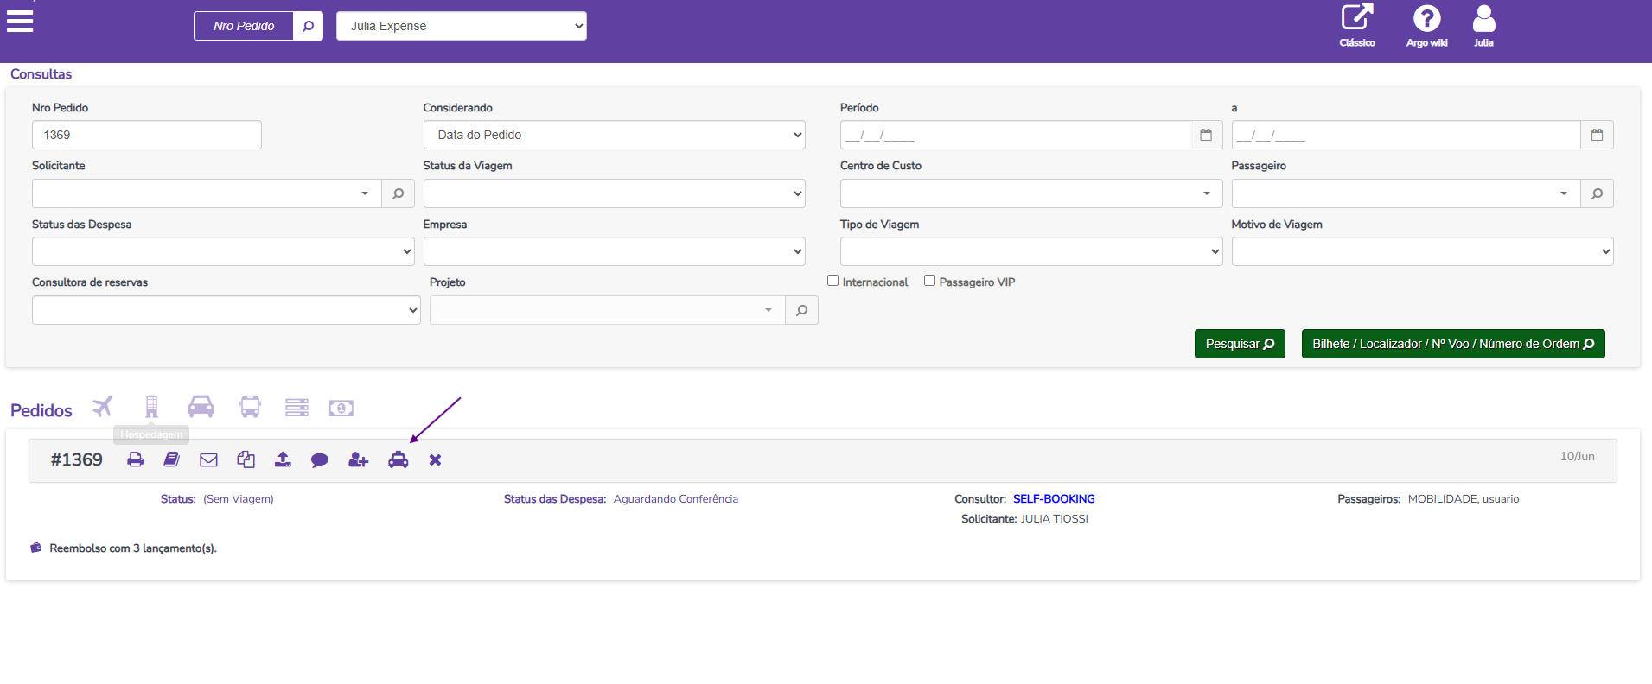Open the comment bubble icon on order #1369
This screenshot has width=1652, height=684.
(x=320, y=460)
